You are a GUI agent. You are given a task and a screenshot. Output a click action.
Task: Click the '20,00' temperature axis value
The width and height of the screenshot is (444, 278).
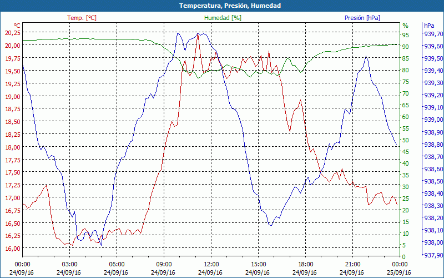[13, 46]
